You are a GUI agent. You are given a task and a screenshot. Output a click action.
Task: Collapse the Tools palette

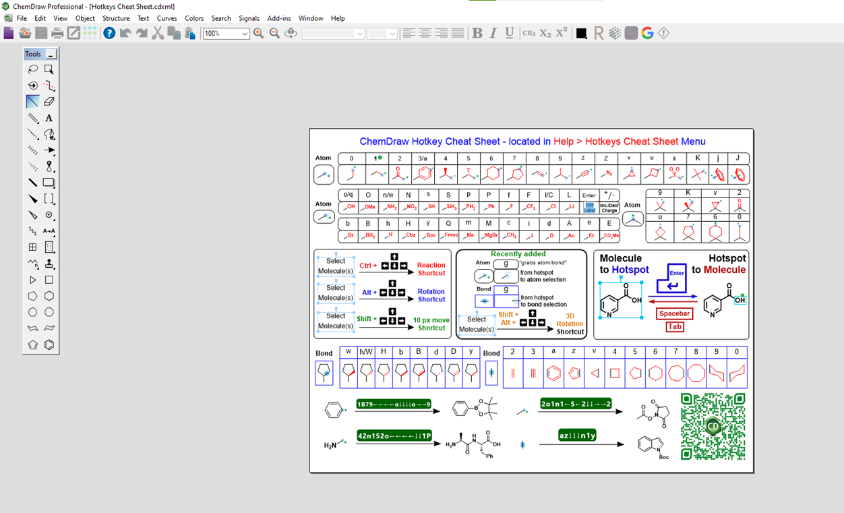pos(51,54)
